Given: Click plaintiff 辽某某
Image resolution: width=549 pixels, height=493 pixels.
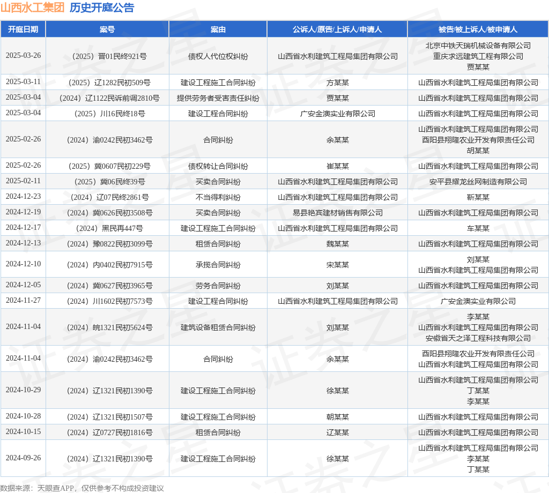Looking at the screenshot, I should pos(338,432).
